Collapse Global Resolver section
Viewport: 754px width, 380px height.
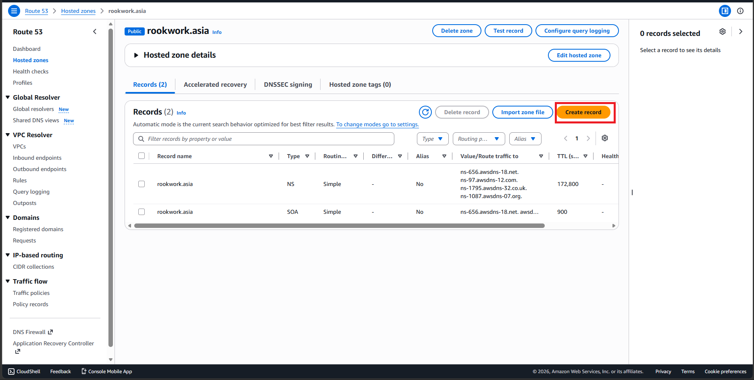click(x=8, y=97)
